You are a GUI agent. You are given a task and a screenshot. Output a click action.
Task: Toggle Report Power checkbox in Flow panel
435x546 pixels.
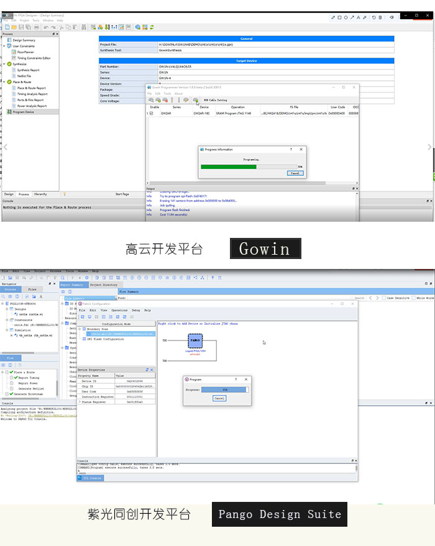(11, 383)
